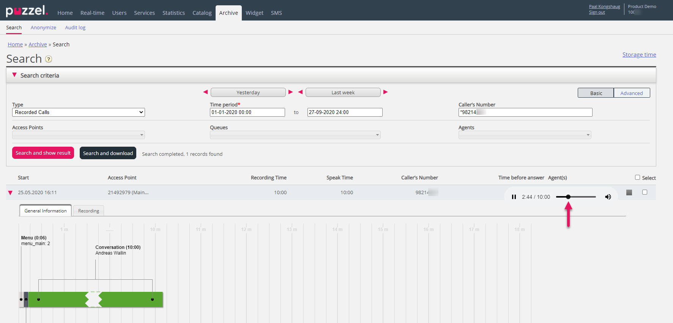Screen dimensions: 673x323
Task: Switch to the Recording tab
Action: click(88, 211)
